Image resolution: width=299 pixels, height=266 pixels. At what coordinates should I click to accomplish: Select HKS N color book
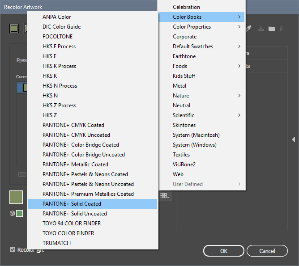click(93, 96)
